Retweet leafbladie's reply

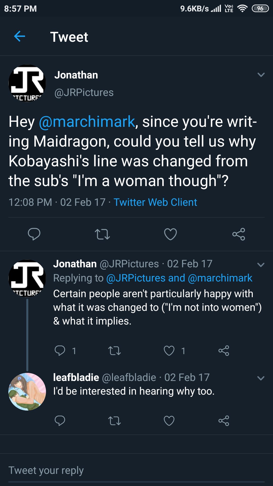(x=115, y=421)
